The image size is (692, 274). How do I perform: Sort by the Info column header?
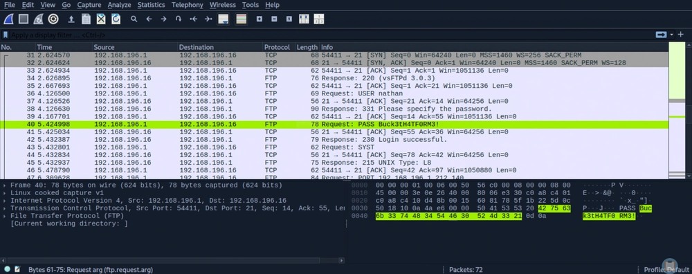[x=493, y=47]
